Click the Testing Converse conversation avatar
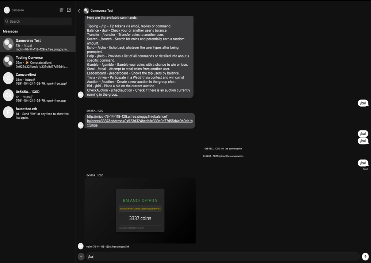Screen dimensions: 371x263 [x=8, y=61]
